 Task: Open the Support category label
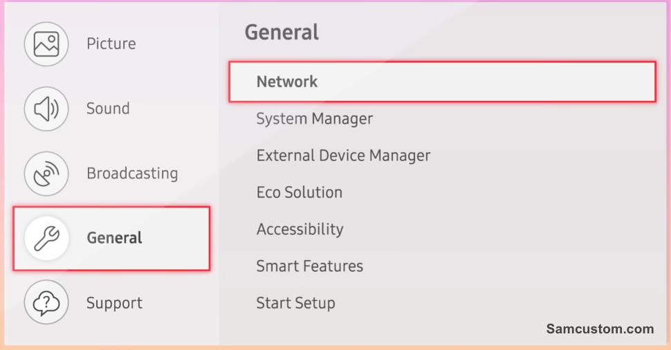point(114,304)
